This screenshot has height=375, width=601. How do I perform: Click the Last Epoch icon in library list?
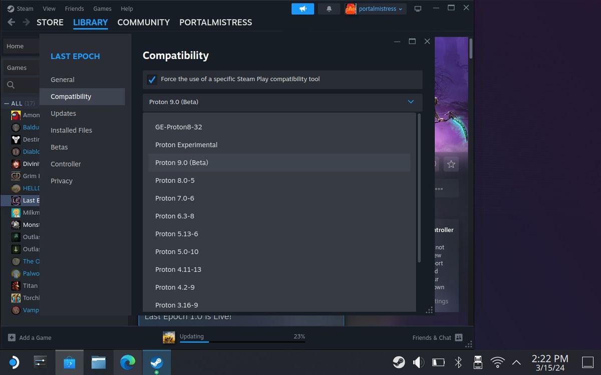click(16, 200)
